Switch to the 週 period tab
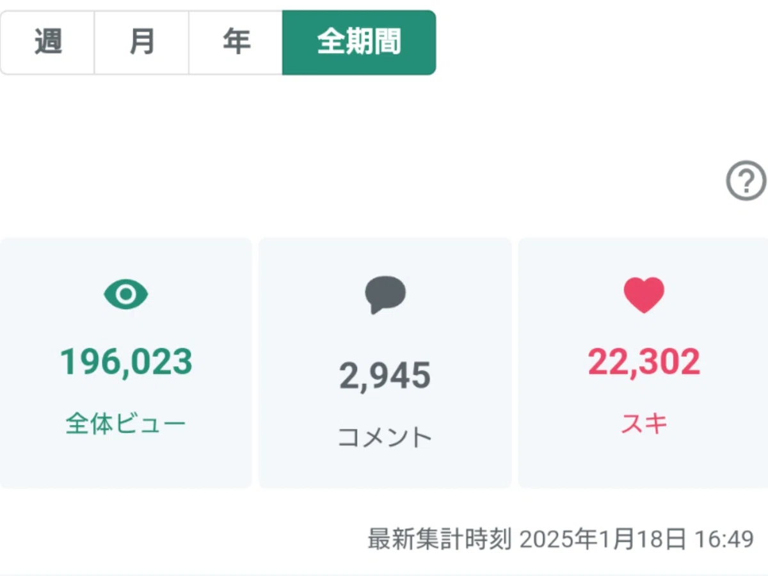 pos(47,42)
